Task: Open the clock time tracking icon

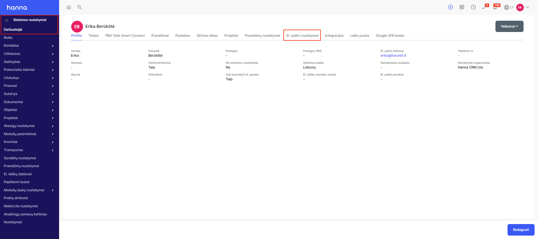Action: [x=473, y=7]
